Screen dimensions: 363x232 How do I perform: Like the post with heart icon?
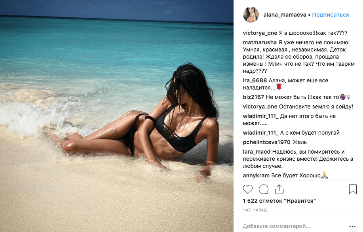(247, 189)
